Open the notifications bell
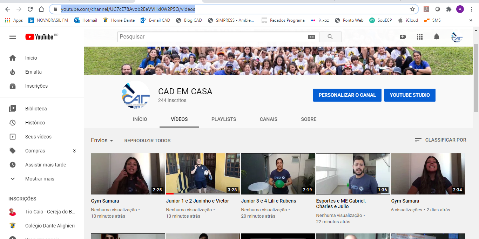This screenshot has width=479, height=239. 437,37
